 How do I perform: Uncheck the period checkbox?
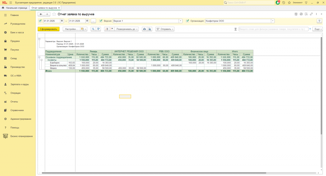40,21
